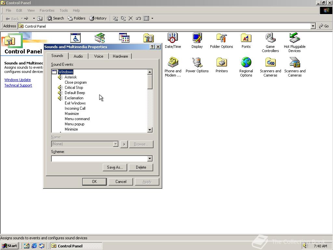Select the Sounds tab
Viewport: 333px width, 250px height.
click(x=57, y=56)
